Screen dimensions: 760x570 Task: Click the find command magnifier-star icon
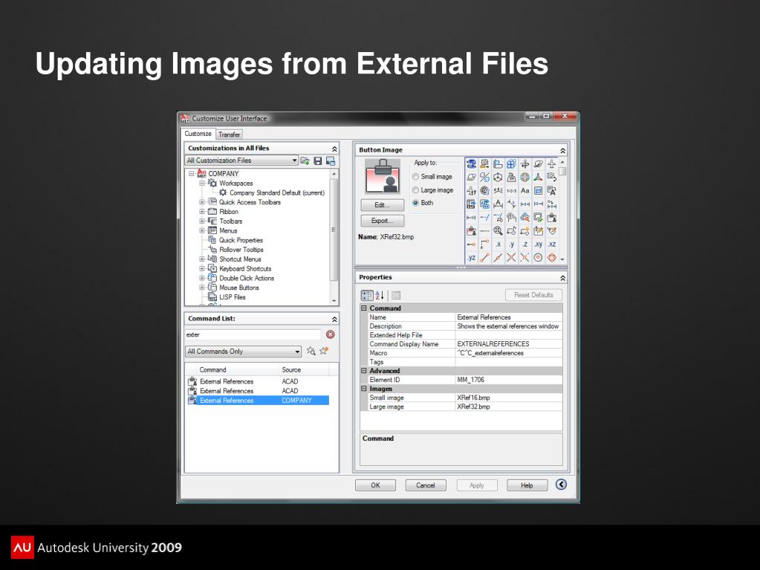[x=311, y=352]
